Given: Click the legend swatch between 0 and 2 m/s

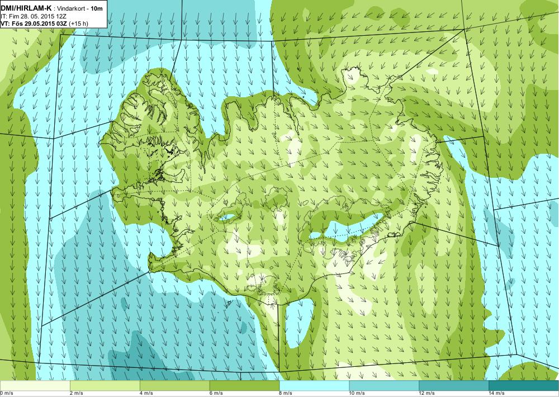Looking at the screenshot, I should coord(35,386).
